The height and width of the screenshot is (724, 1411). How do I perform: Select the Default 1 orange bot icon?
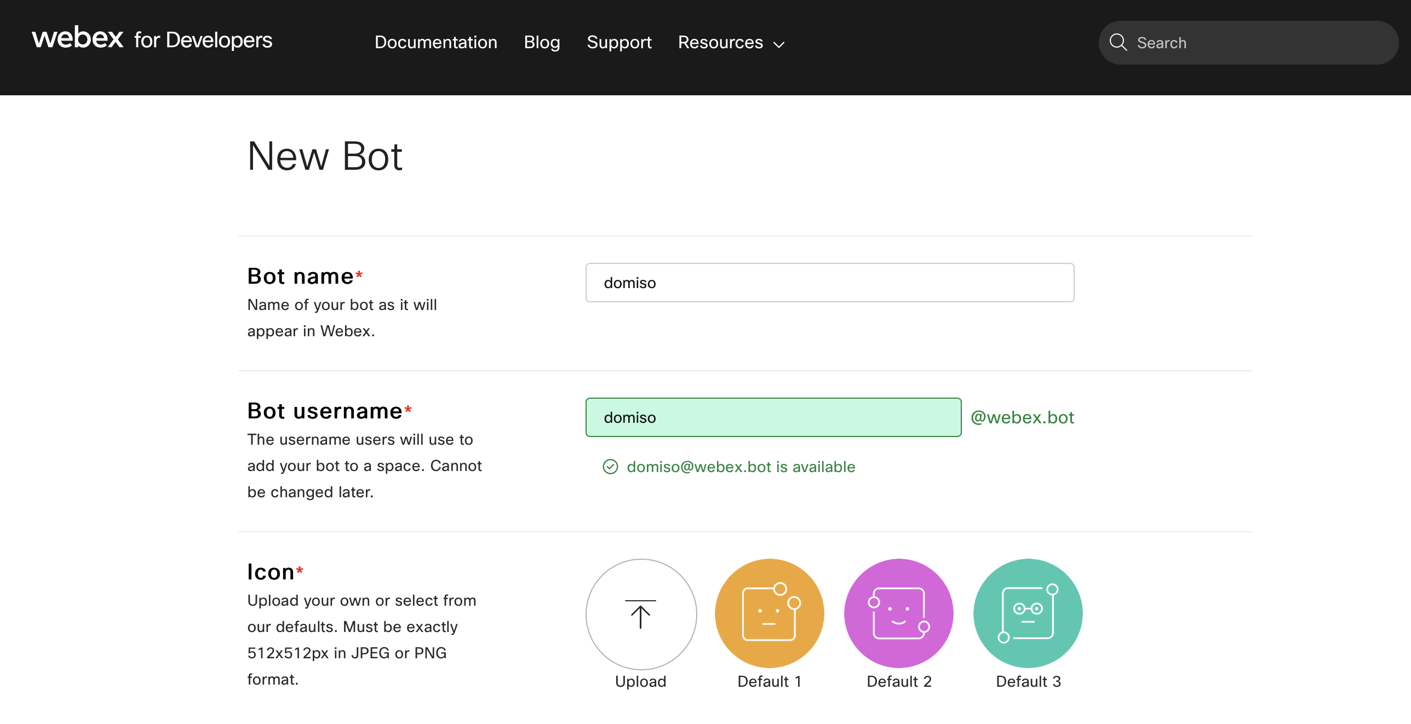point(769,613)
